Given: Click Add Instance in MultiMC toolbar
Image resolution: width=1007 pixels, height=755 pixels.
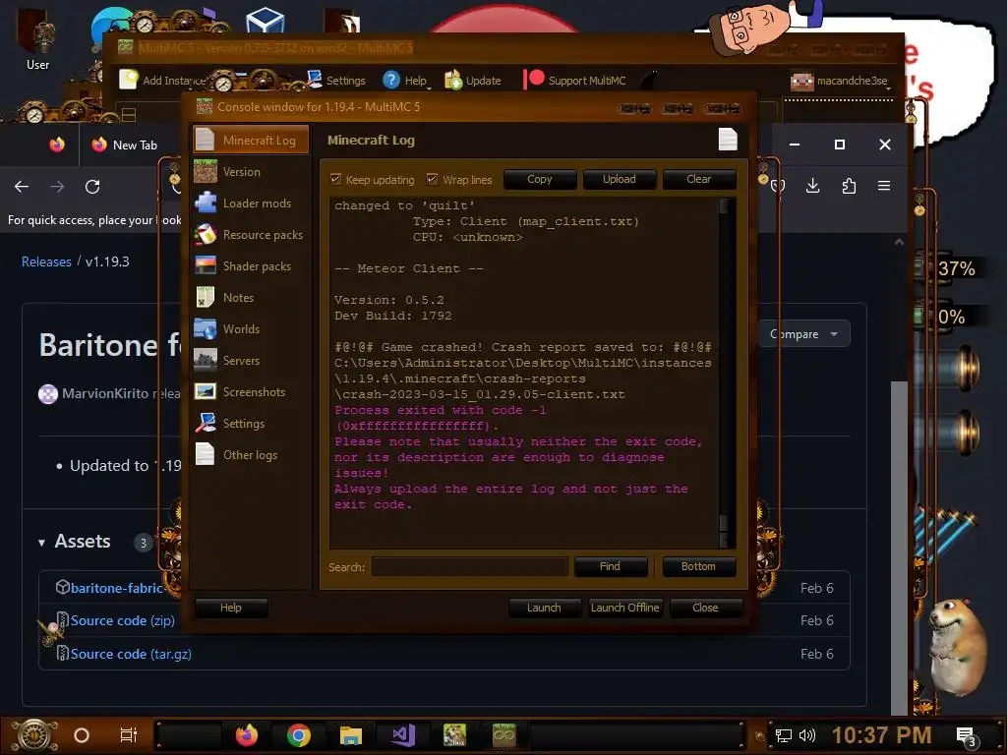Looking at the screenshot, I should point(162,81).
